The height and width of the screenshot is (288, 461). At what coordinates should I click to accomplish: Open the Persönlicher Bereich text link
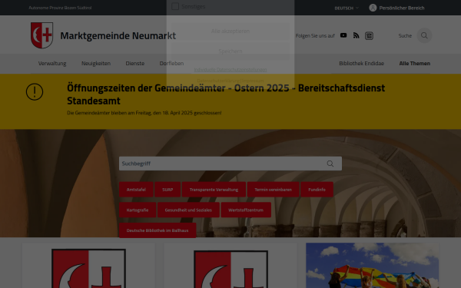(402, 8)
